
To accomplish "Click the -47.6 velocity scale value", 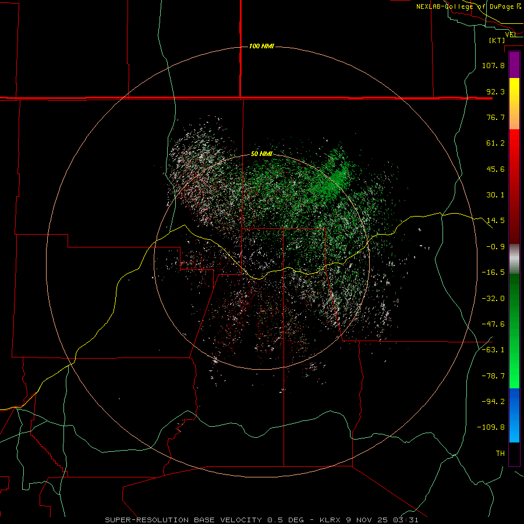I will 493,324.
